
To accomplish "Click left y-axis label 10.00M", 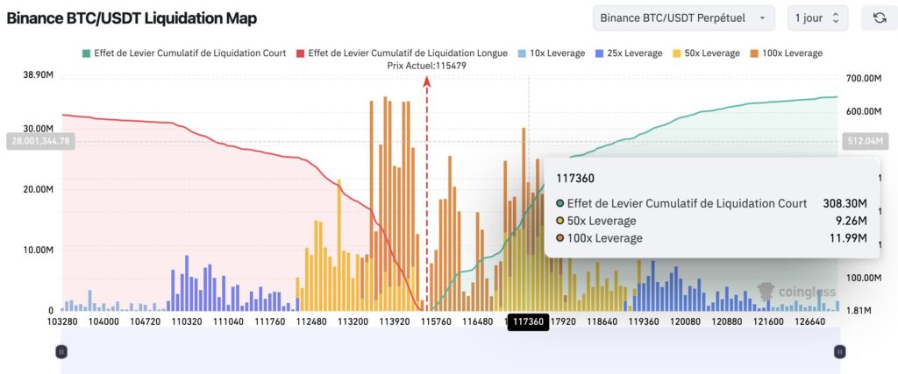I will point(37,250).
